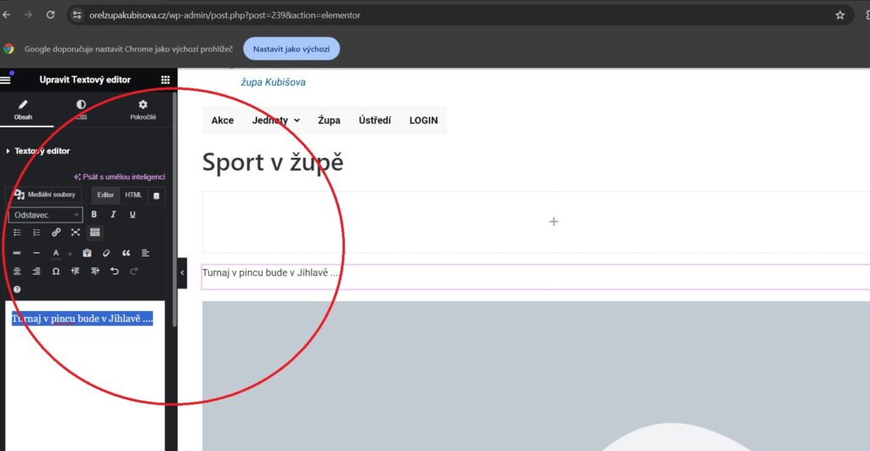This screenshot has width=870, height=451.
Task: Clear formatting with eraser icon
Action: coord(106,253)
